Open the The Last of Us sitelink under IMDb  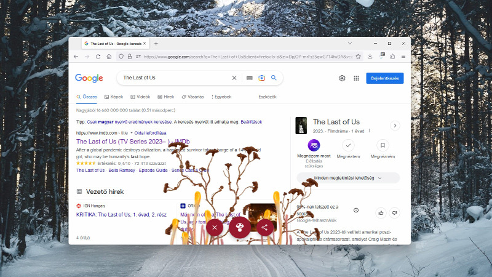(x=90, y=171)
